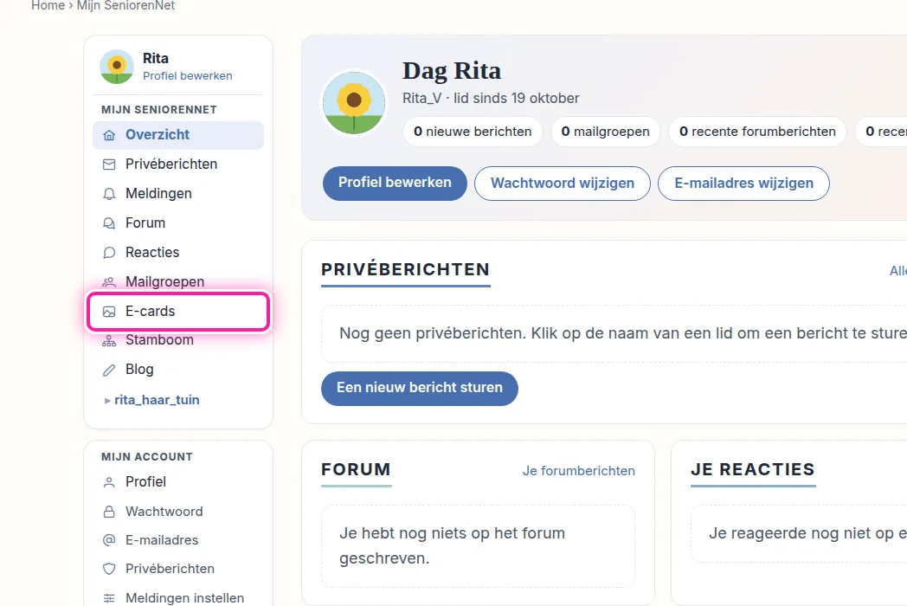Image resolution: width=907 pixels, height=606 pixels.
Task: Click the 0 mailgroepen pill
Action: [606, 132]
